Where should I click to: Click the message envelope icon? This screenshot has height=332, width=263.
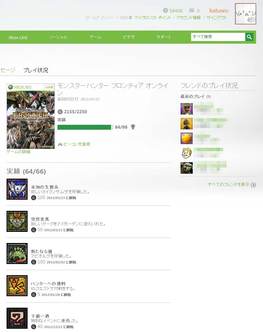[x=192, y=11]
